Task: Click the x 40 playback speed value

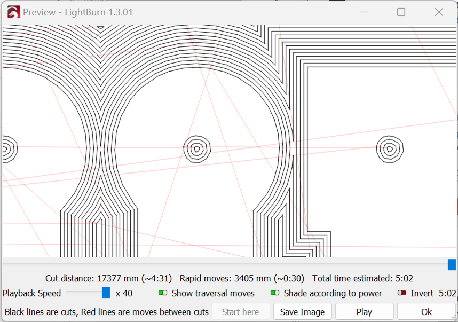Action: point(124,293)
